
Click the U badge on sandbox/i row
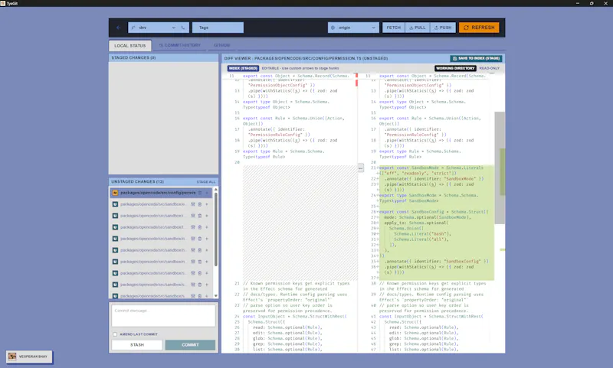click(115, 216)
